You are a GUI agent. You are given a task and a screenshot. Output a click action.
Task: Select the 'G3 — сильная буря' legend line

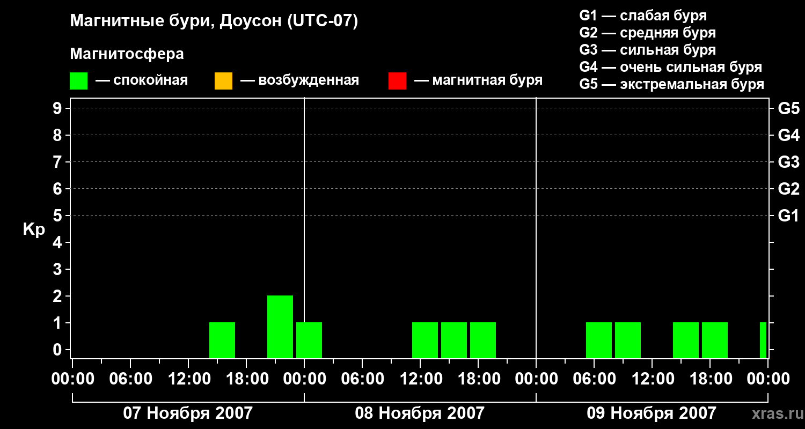(647, 50)
